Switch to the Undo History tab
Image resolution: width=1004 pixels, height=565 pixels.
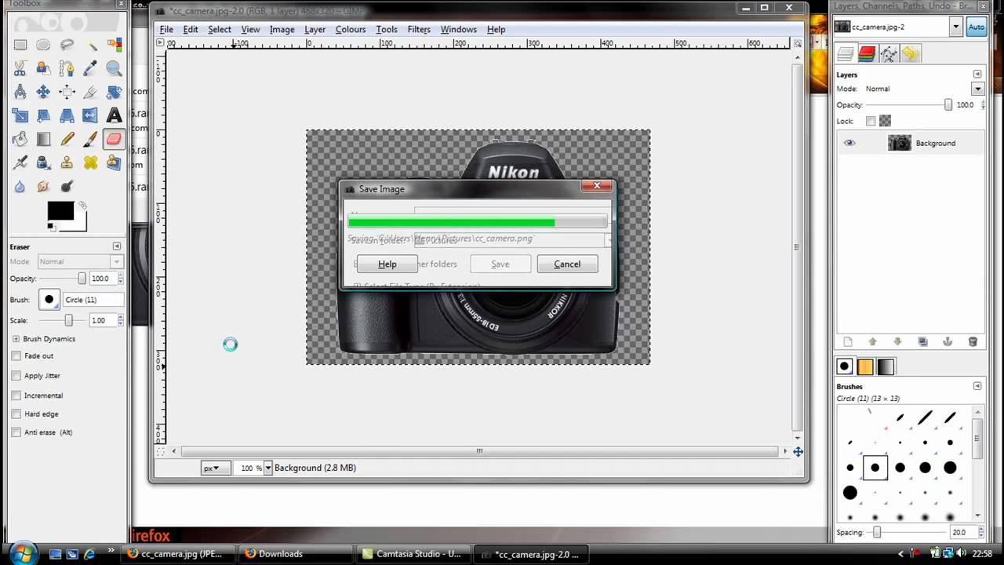[910, 53]
